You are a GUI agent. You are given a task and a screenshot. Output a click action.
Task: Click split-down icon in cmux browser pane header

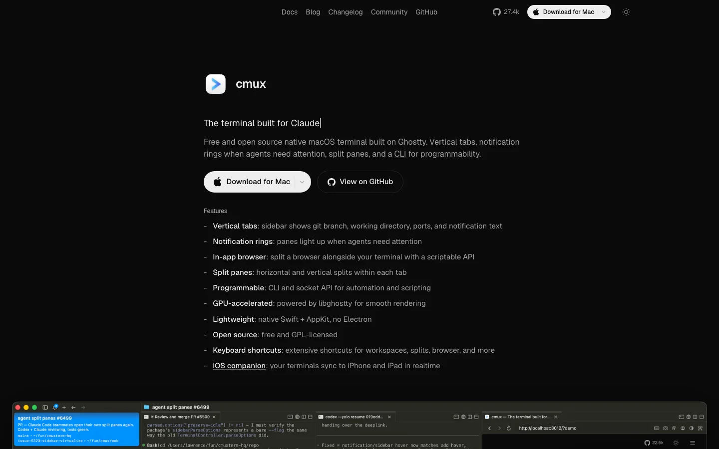click(702, 417)
